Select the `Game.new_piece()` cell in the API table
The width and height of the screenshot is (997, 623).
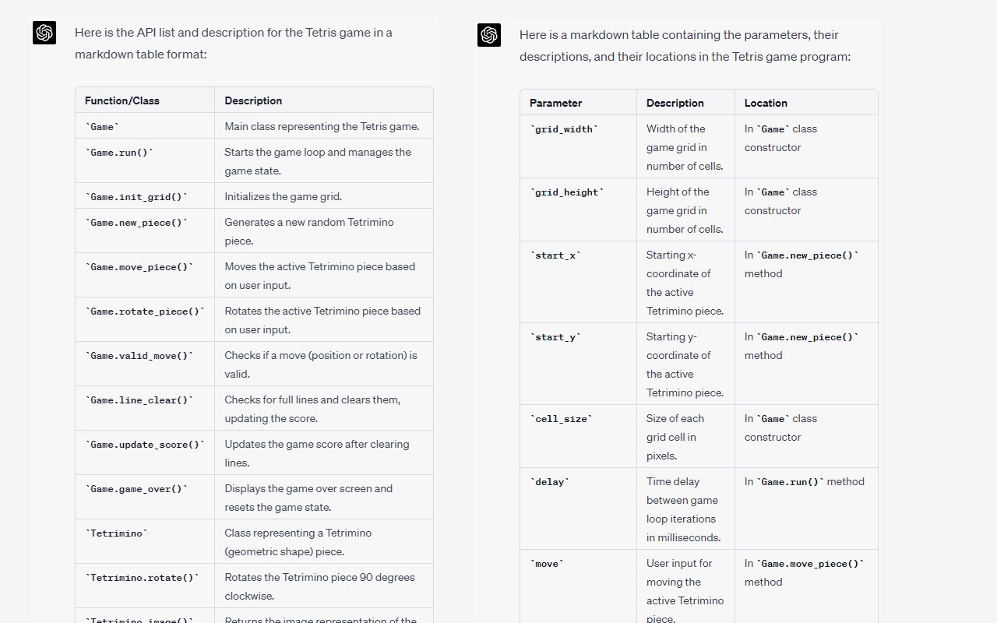click(136, 222)
